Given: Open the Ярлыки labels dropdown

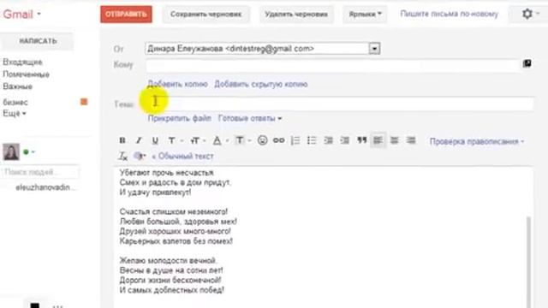Looking at the screenshot, I should coord(365,15).
